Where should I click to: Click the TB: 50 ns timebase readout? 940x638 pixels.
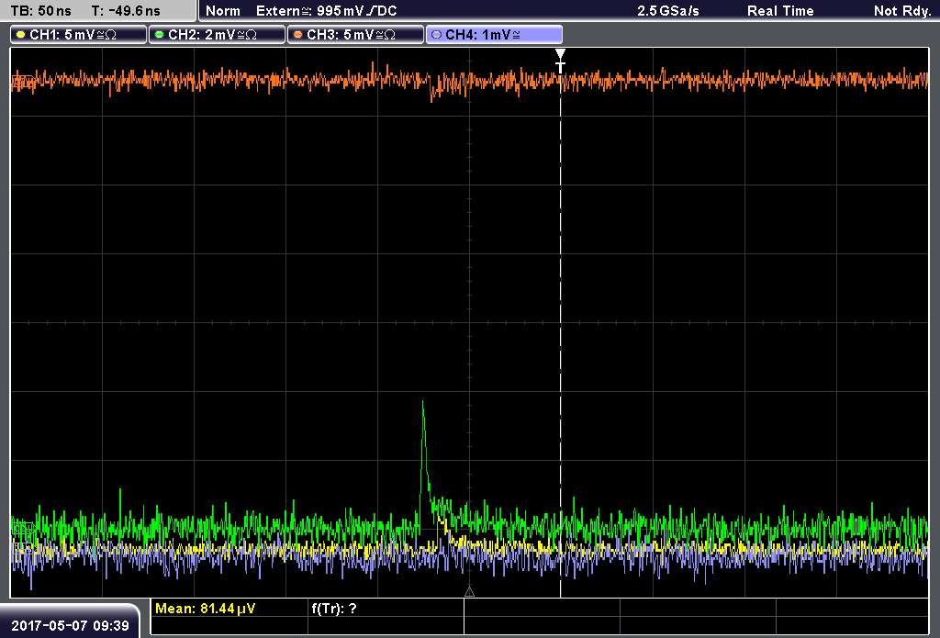40,11
